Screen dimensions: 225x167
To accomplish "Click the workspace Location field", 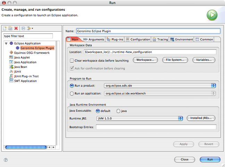I will pos(150,52).
